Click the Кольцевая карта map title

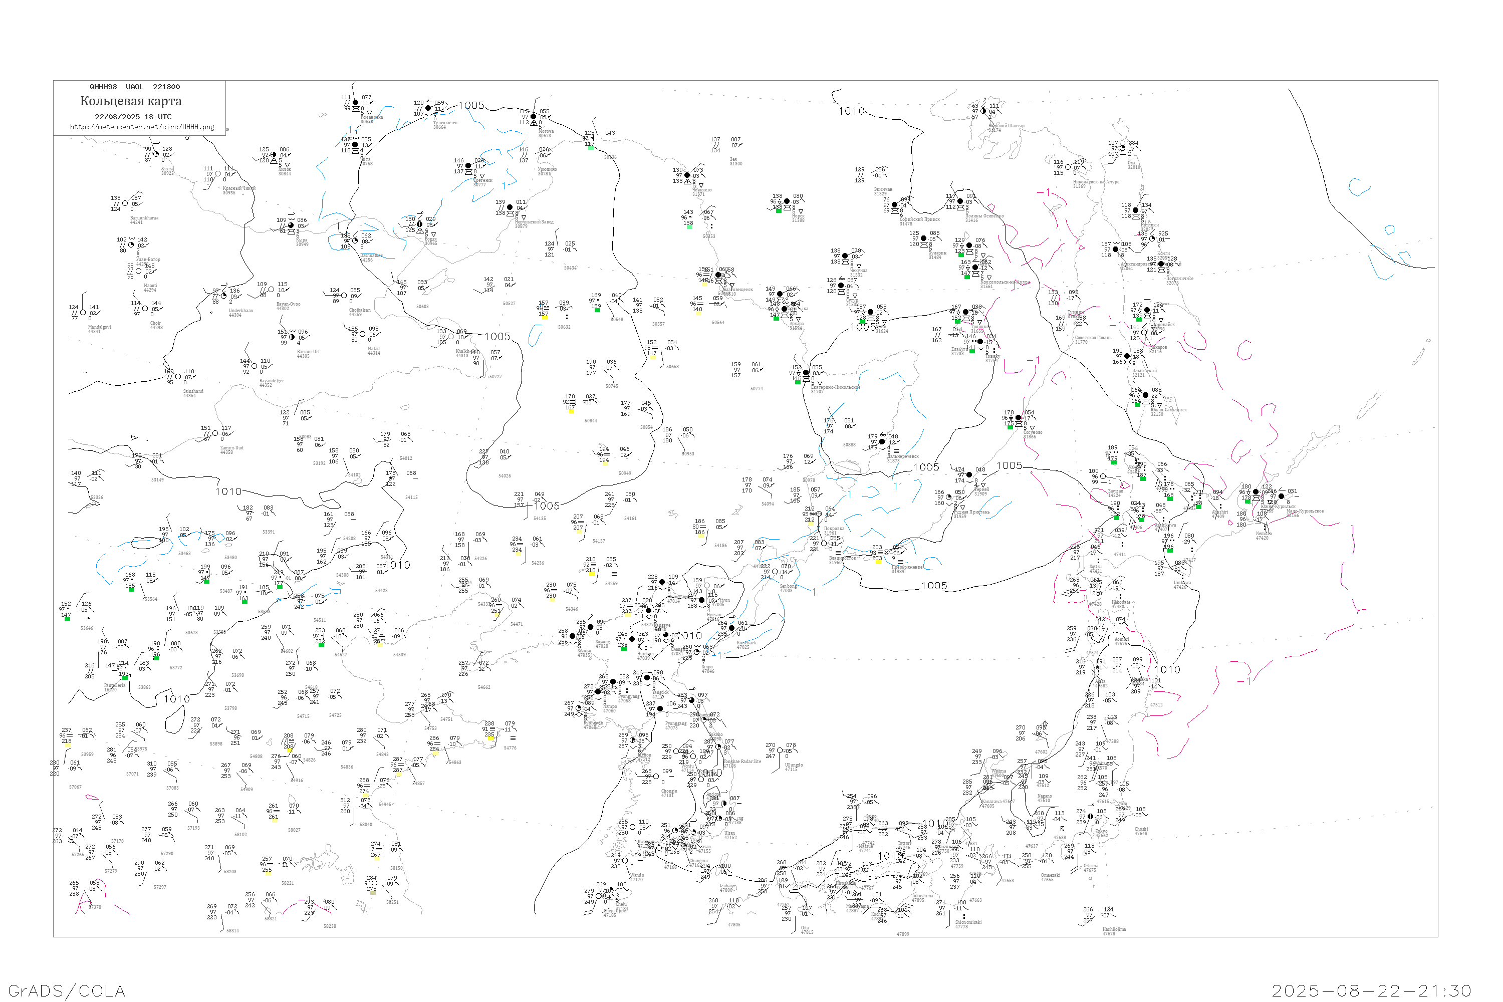(131, 101)
